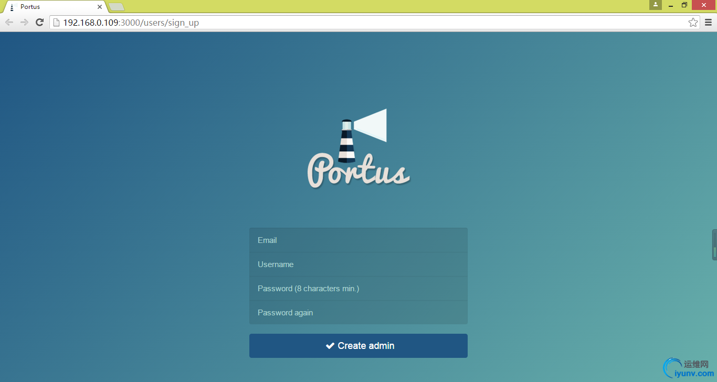Open the Chrome user profile button
Viewport: 717px width, 382px height.
pyautogui.click(x=655, y=5)
